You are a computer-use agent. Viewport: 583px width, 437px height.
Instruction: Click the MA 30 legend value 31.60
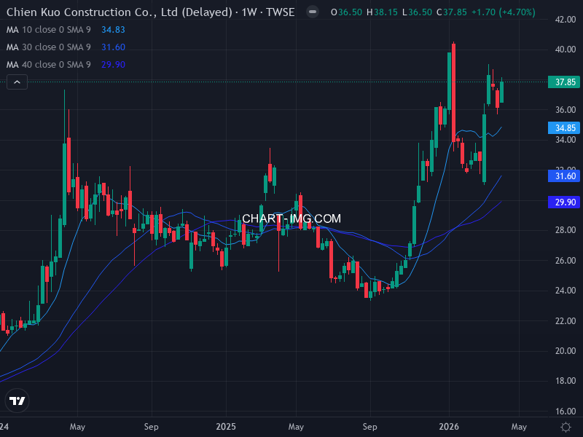(x=113, y=47)
